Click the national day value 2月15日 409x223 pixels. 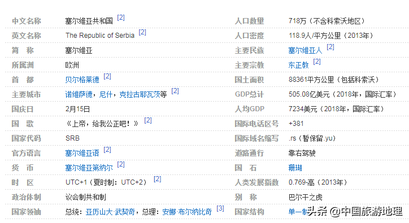click(77, 109)
